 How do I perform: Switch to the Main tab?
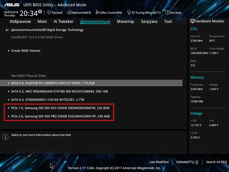[x=42, y=21]
